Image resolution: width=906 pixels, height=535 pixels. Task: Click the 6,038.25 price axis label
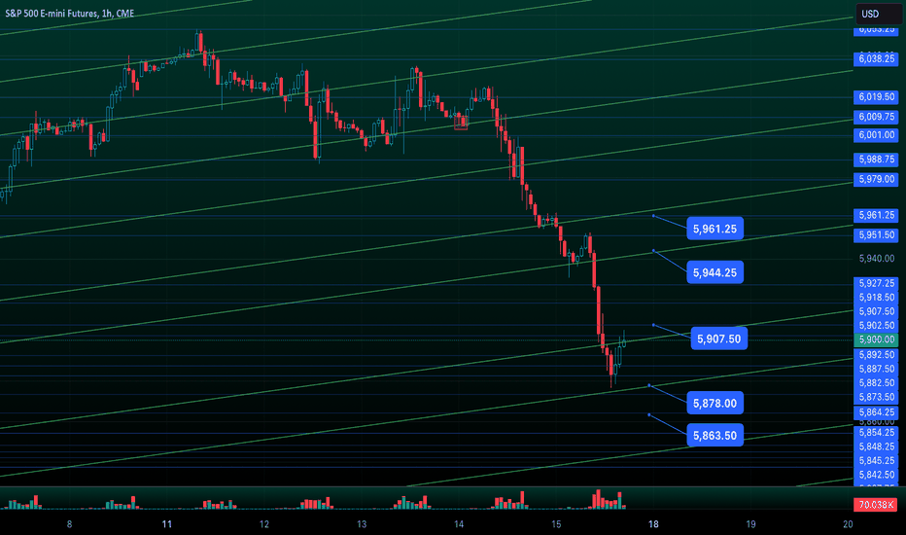[876, 58]
